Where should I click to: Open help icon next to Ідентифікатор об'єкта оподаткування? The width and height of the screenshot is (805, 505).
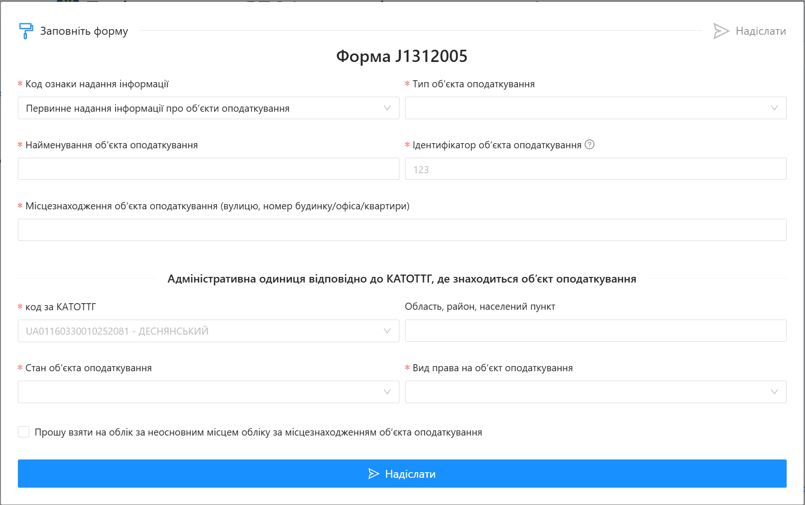coord(589,145)
